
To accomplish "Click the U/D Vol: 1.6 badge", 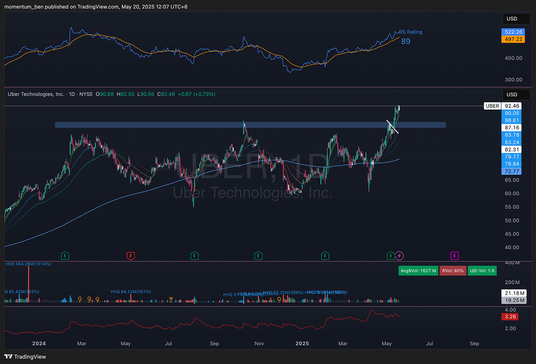I will 482,271.
